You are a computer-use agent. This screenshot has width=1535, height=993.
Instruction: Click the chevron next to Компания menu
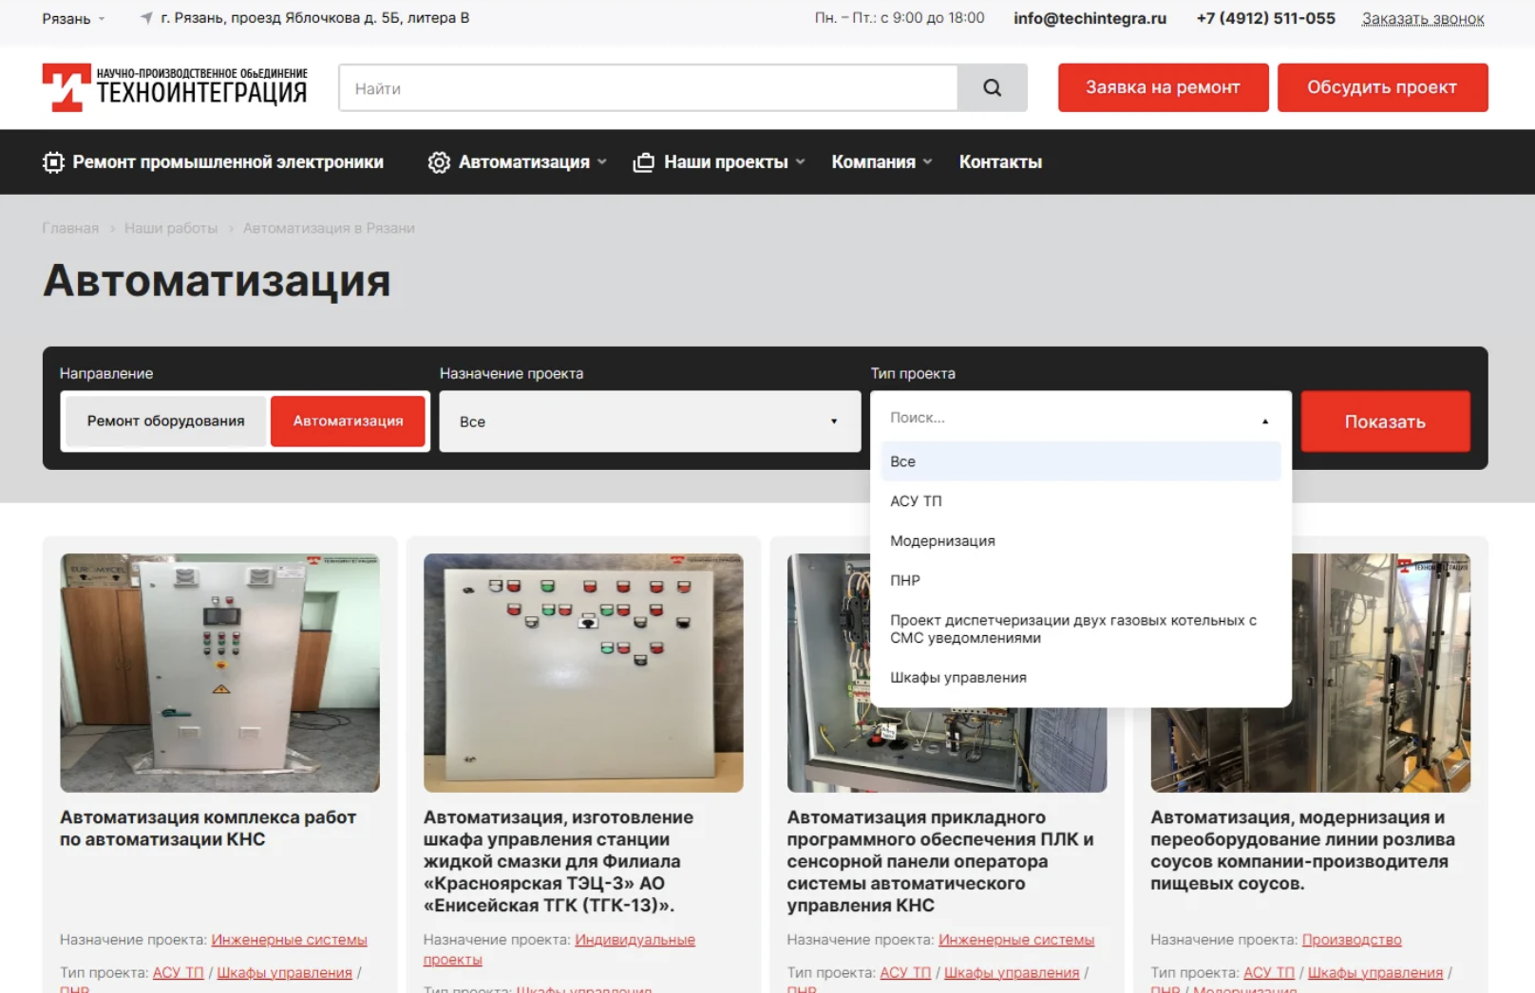coord(928,162)
